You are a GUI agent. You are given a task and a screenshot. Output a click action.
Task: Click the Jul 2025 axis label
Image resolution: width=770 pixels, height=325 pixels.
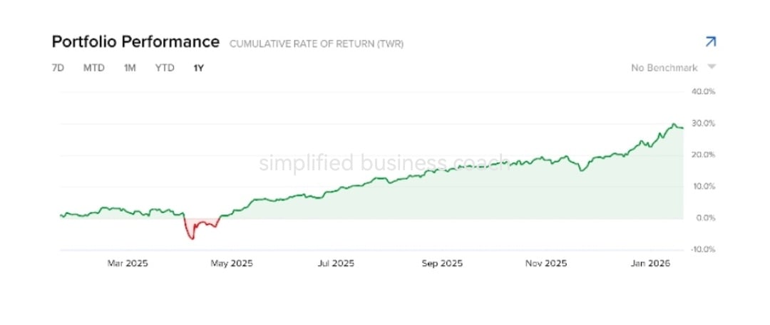click(336, 264)
